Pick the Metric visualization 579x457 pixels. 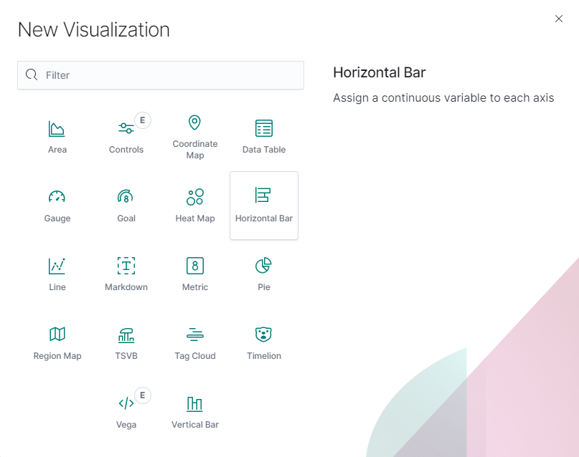pyautogui.click(x=195, y=274)
